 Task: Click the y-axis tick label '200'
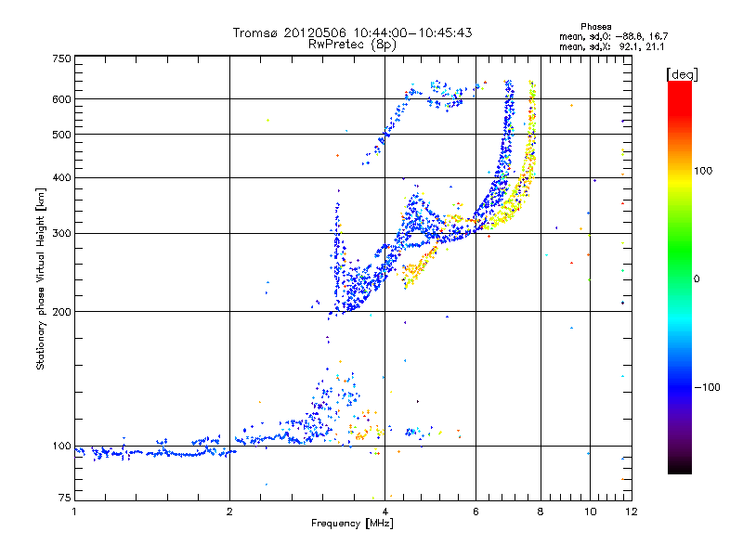tap(61, 312)
